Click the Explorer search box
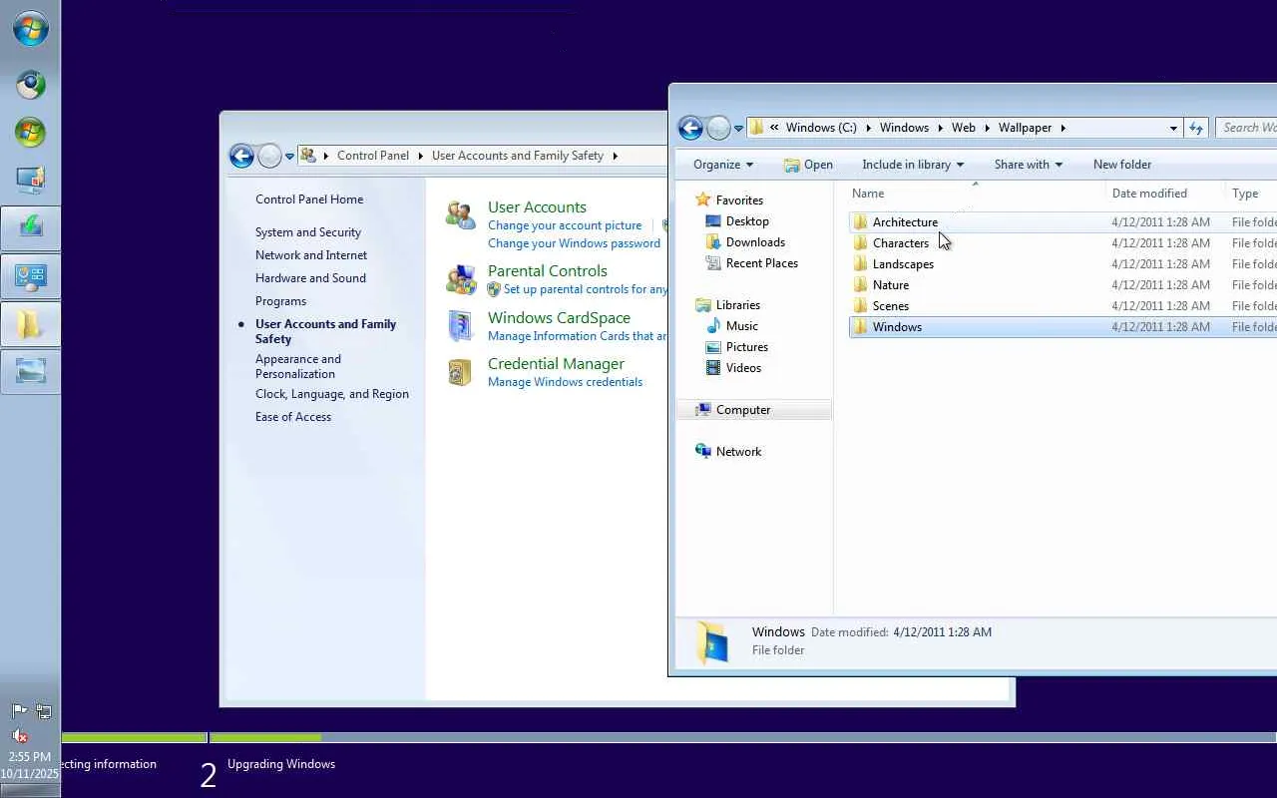The height and width of the screenshot is (798, 1277). point(1246,128)
